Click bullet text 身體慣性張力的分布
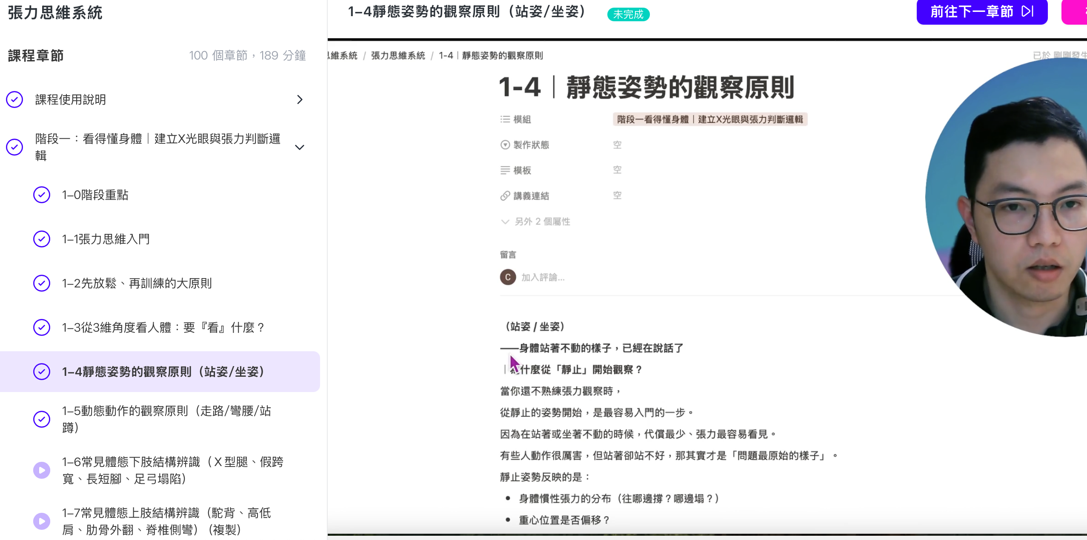 point(619,498)
